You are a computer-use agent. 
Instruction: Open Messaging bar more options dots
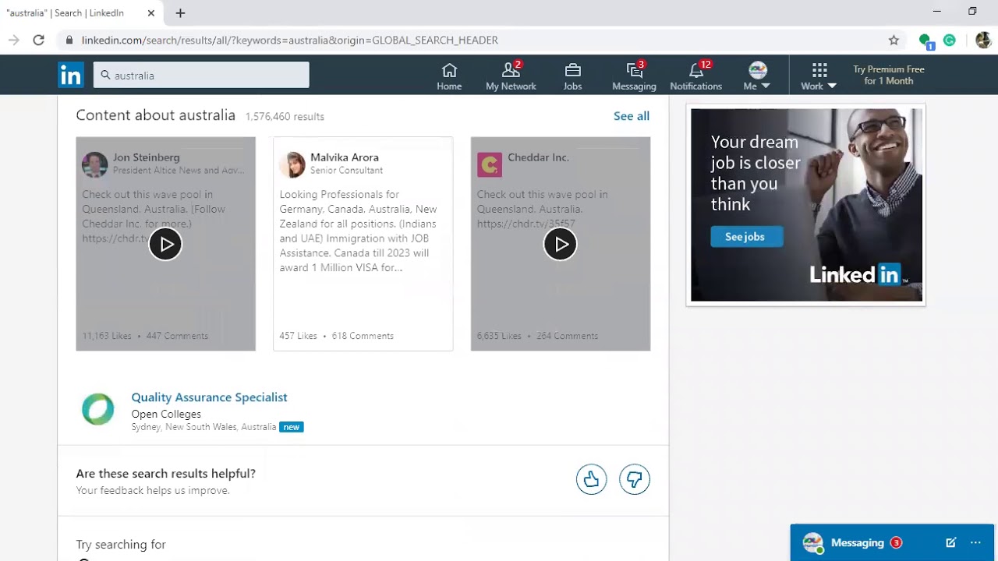pos(975,543)
